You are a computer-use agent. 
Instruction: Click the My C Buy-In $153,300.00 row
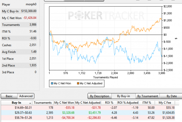coord(19,11)
